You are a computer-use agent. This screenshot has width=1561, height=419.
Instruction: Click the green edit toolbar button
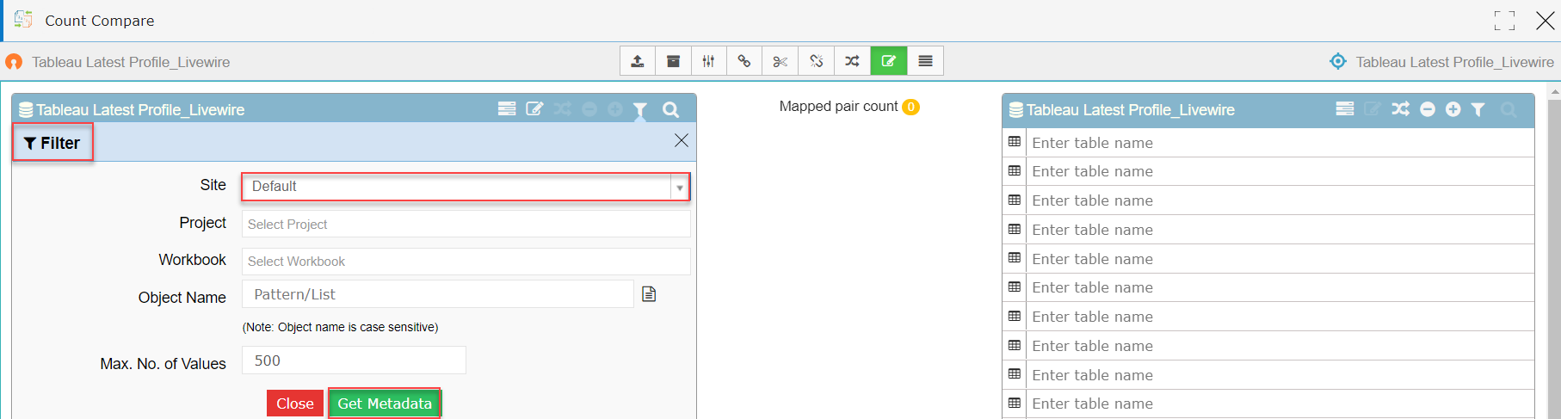coord(889,61)
